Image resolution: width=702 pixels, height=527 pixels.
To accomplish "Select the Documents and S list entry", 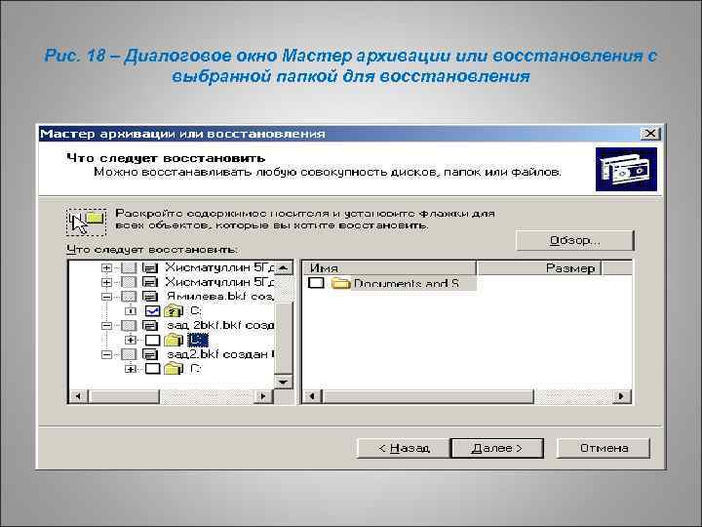I will pos(406,283).
